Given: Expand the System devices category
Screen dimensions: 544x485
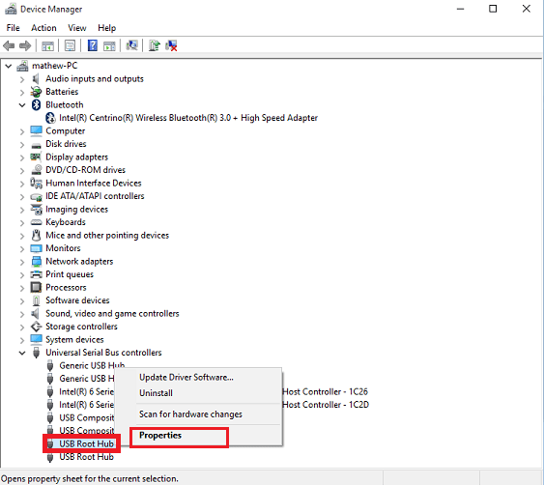Looking at the screenshot, I should pyautogui.click(x=22, y=340).
